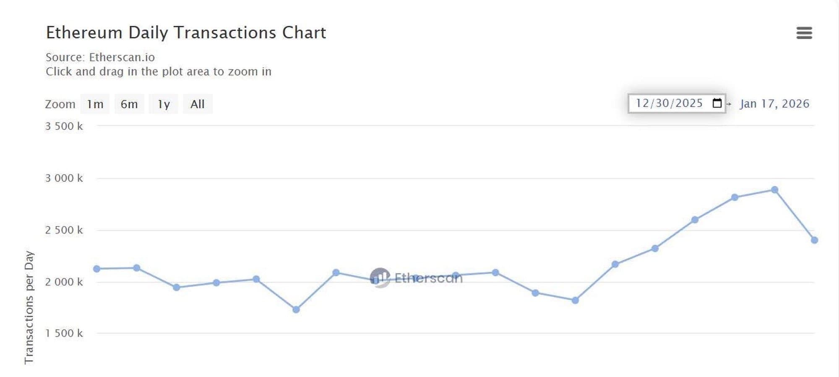The image size is (839, 377).
Task: Click the Ethereum Daily Transactions Chart title
Action: tap(186, 33)
